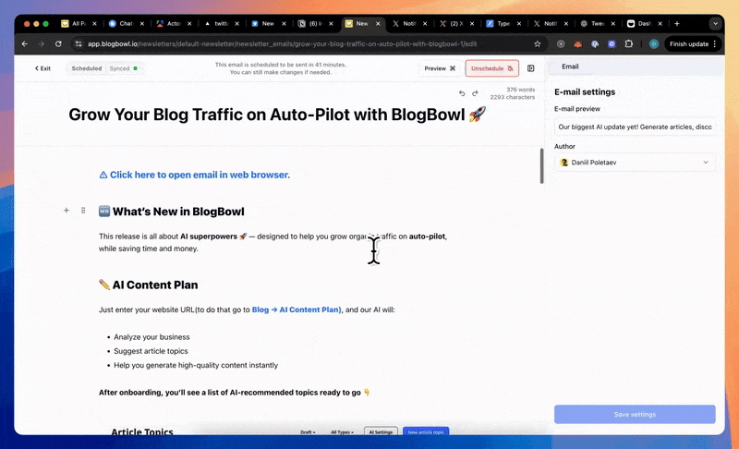Click the AI Content Plan heading
The height and width of the screenshot is (449, 739).
[149, 285]
